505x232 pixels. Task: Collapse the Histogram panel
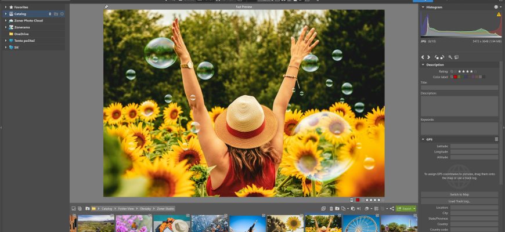pyautogui.click(x=423, y=7)
